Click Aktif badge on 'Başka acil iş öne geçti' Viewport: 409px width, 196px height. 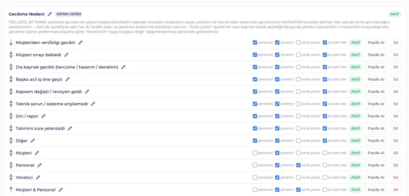[355, 79]
